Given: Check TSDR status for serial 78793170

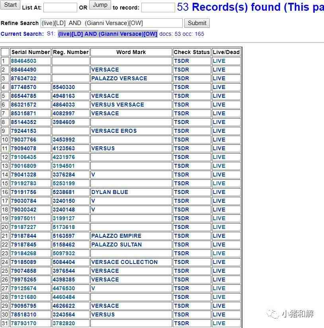Looking at the screenshot, I should pos(182,323).
